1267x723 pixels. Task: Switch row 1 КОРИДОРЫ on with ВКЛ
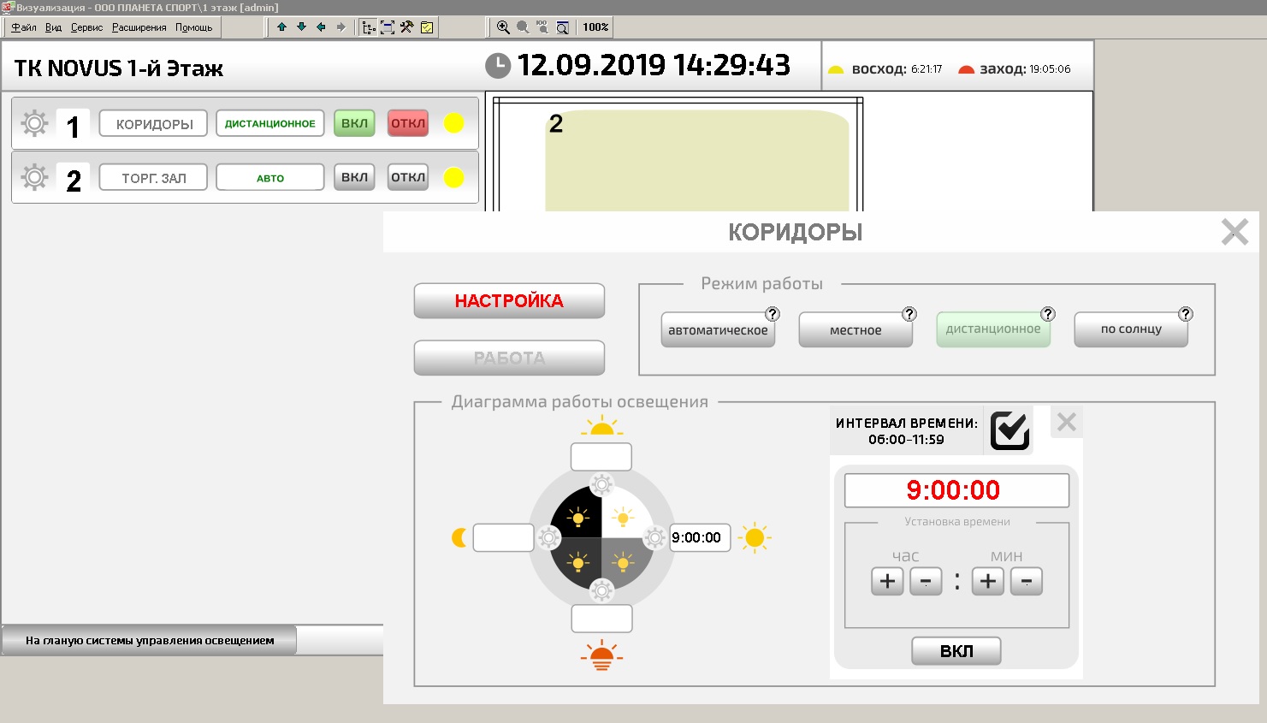click(x=354, y=123)
